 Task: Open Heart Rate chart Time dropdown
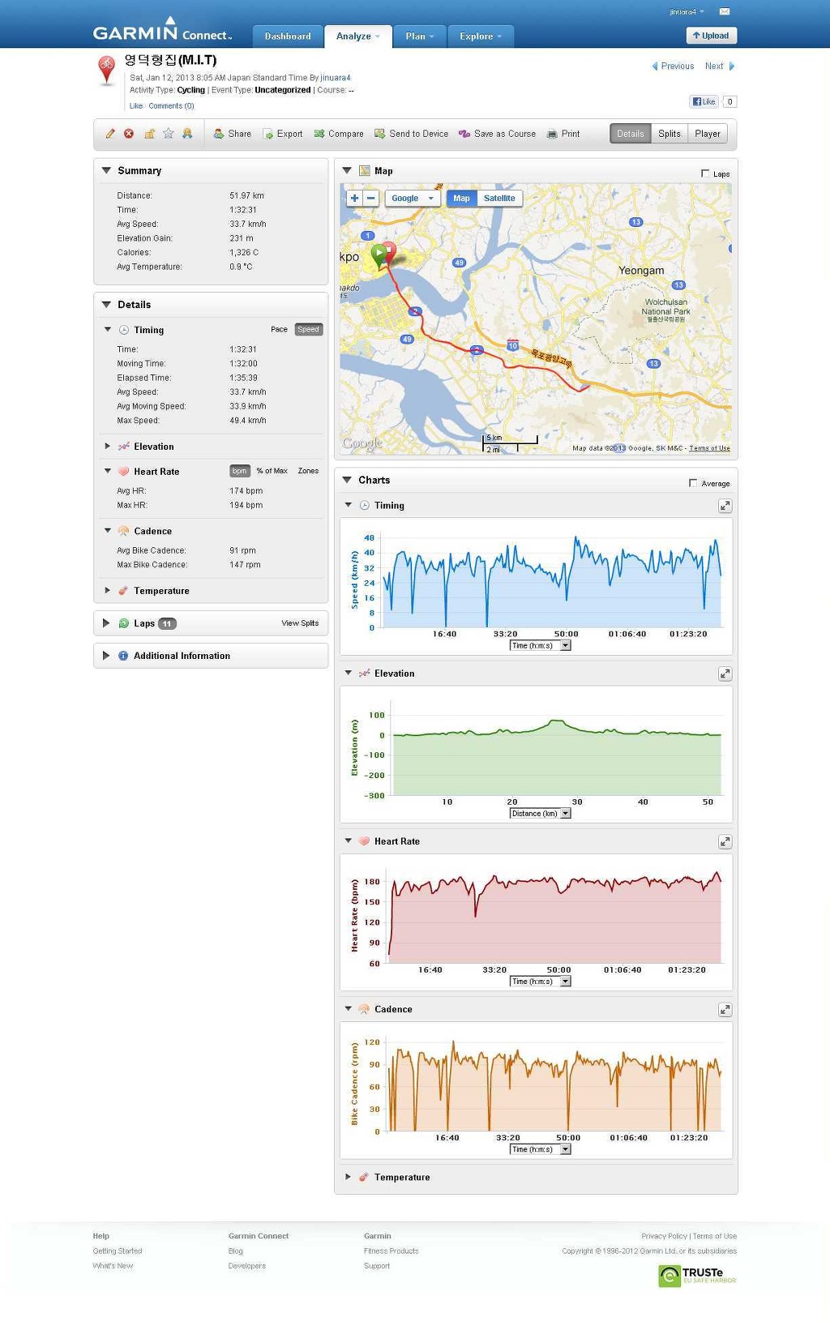(x=541, y=982)
